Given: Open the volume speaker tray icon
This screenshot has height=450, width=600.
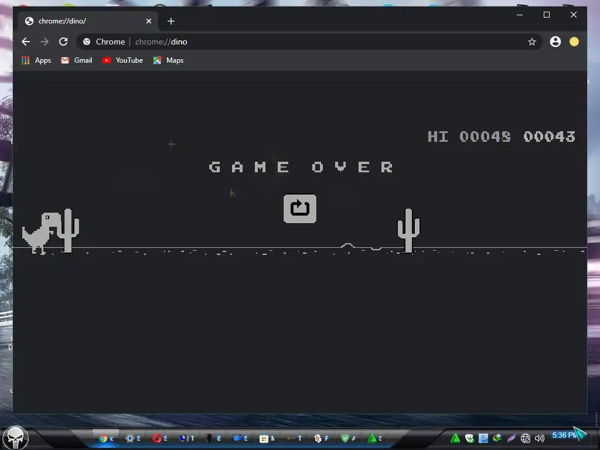Looking at the screenshot, I should 540,438.
